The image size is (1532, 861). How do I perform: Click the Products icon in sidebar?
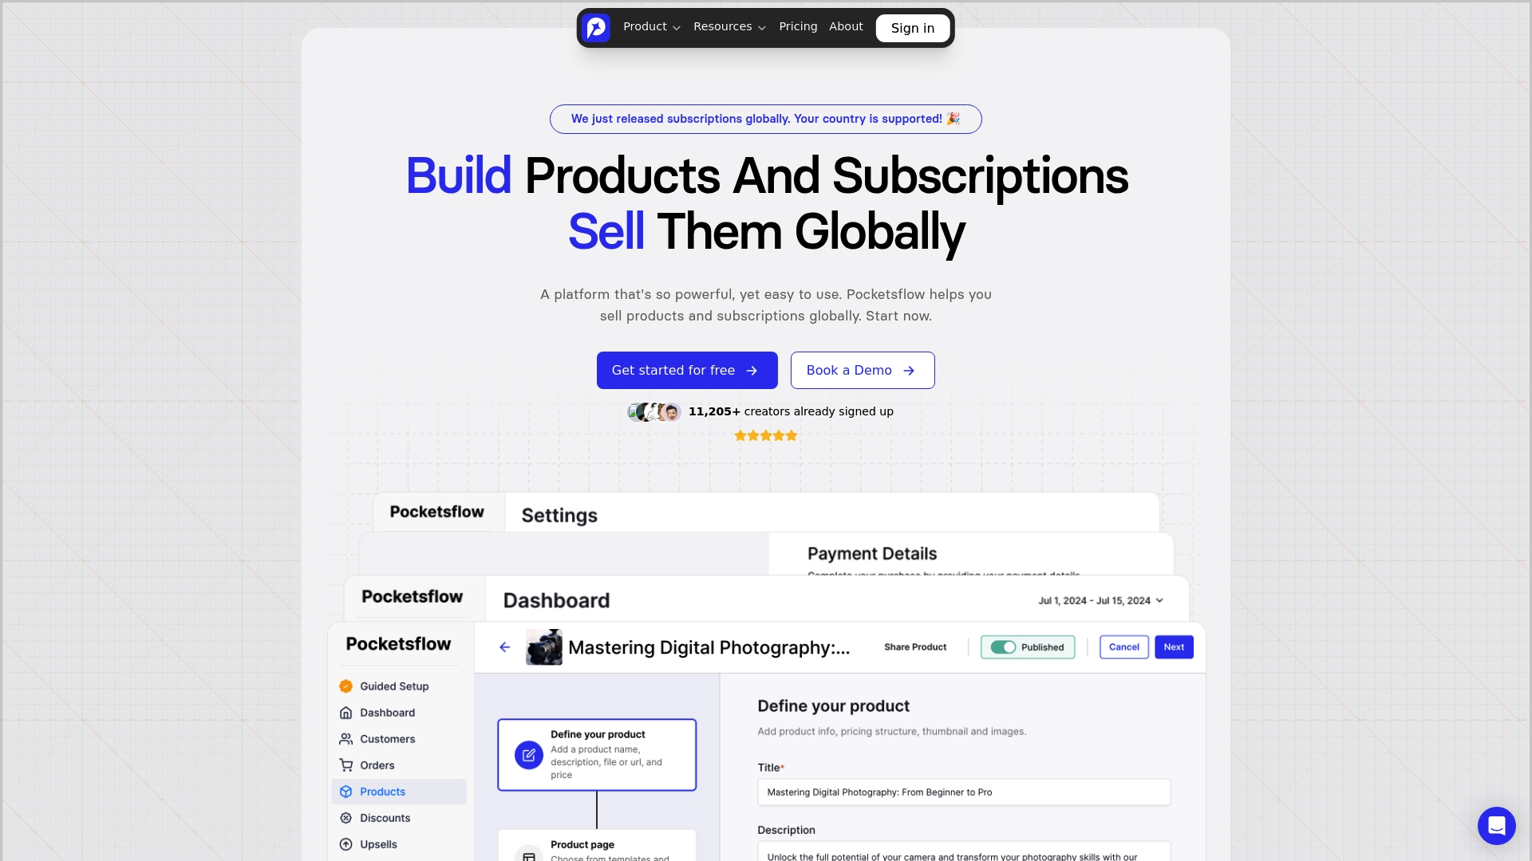(x=345, y=791)
